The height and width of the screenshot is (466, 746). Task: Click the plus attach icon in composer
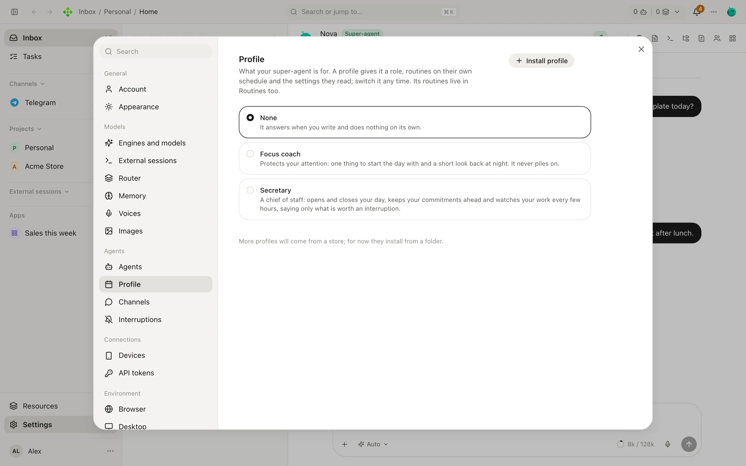(345, 444)
